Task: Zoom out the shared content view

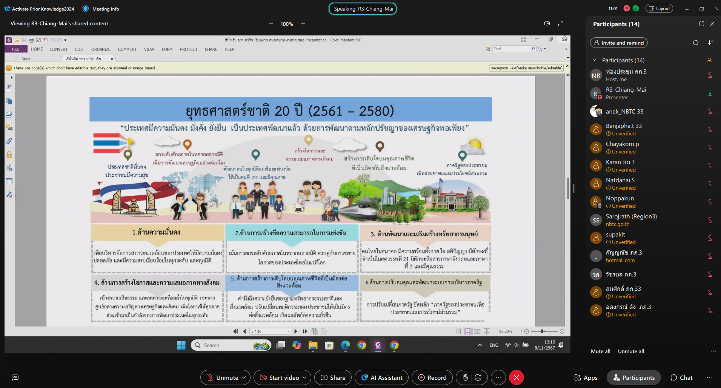Action: pos(271,24)
